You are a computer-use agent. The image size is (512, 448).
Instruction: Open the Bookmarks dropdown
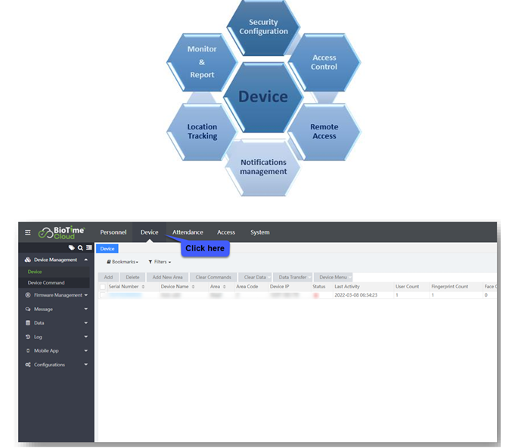(x=123, y=262)
